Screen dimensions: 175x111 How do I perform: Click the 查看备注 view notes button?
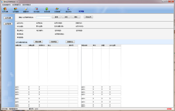point(70,42)
